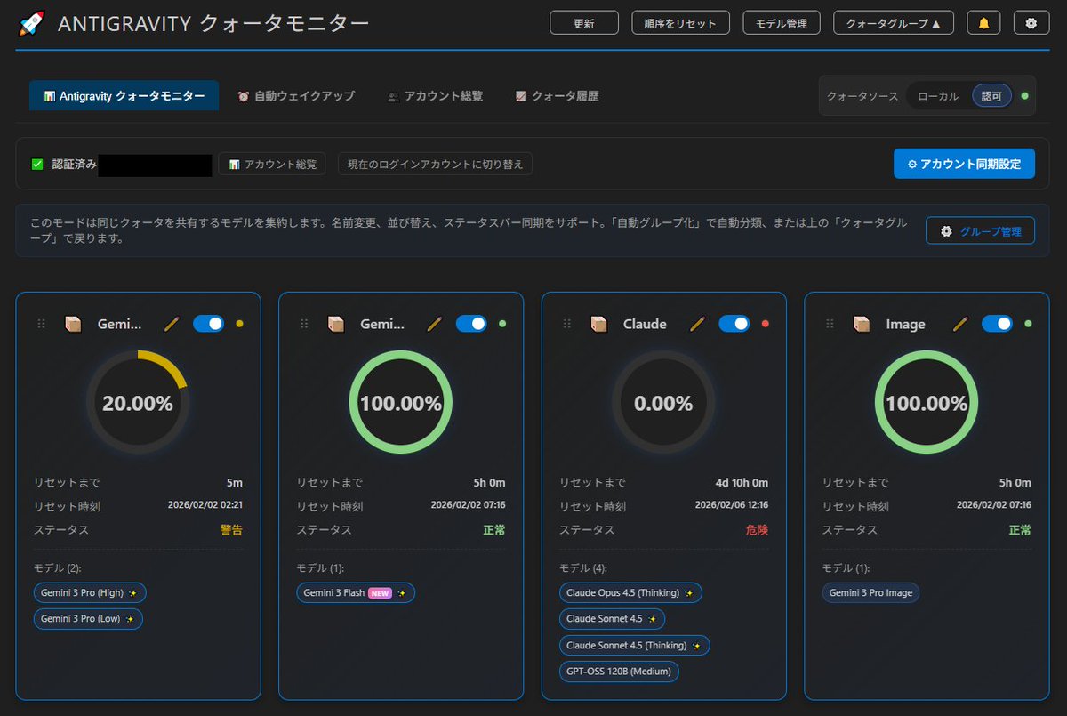Image resolution: width=1067 pixels, height=716 pixels.
Task: Click the green checkmark next to 認証済み
Action: click(35, 164)
